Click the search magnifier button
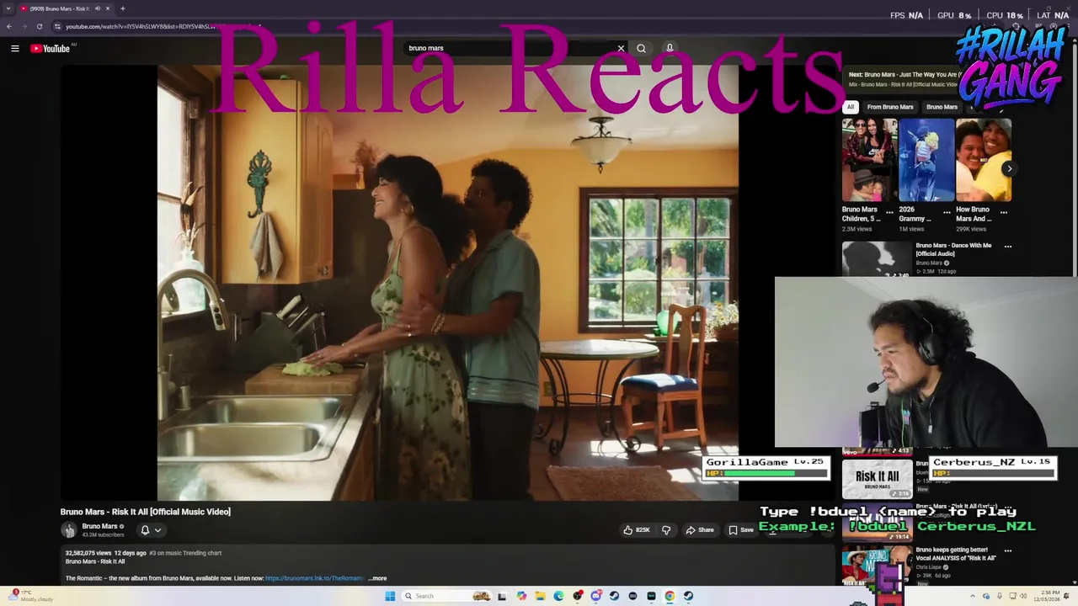The image size is (1078, 606). pyautogui.click(x=641, y=48)
